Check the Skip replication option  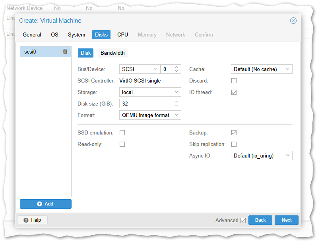click(234, 144)
